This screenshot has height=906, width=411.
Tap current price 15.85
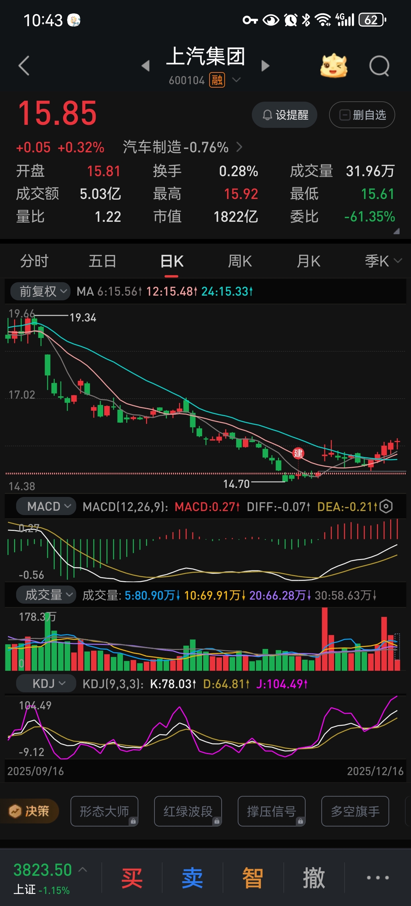pyautogui.click(x=57, y=113)
